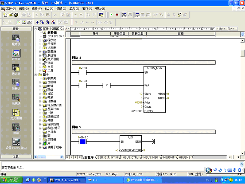Toggle the Chart Status icon
Viewport: 245px width, 184px height.
coord(137,15)
